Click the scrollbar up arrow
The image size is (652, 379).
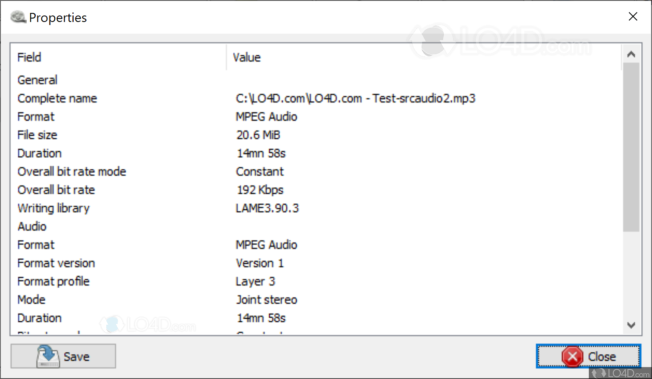coord(631,53)
